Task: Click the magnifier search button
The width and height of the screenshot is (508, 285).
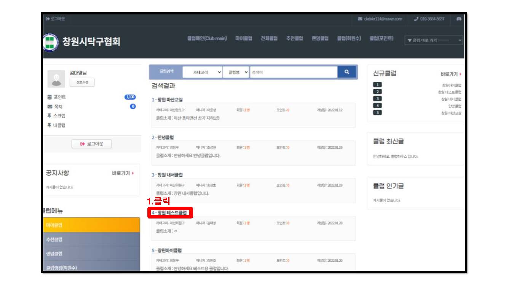Action: pos(347,72)
